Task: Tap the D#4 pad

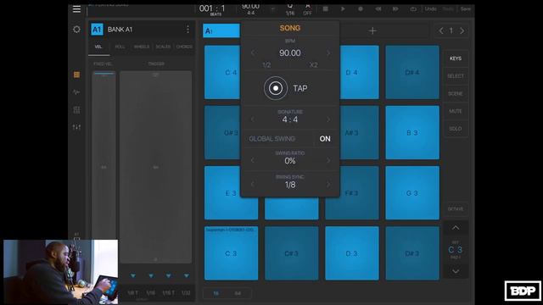Action: click(412, 72)
